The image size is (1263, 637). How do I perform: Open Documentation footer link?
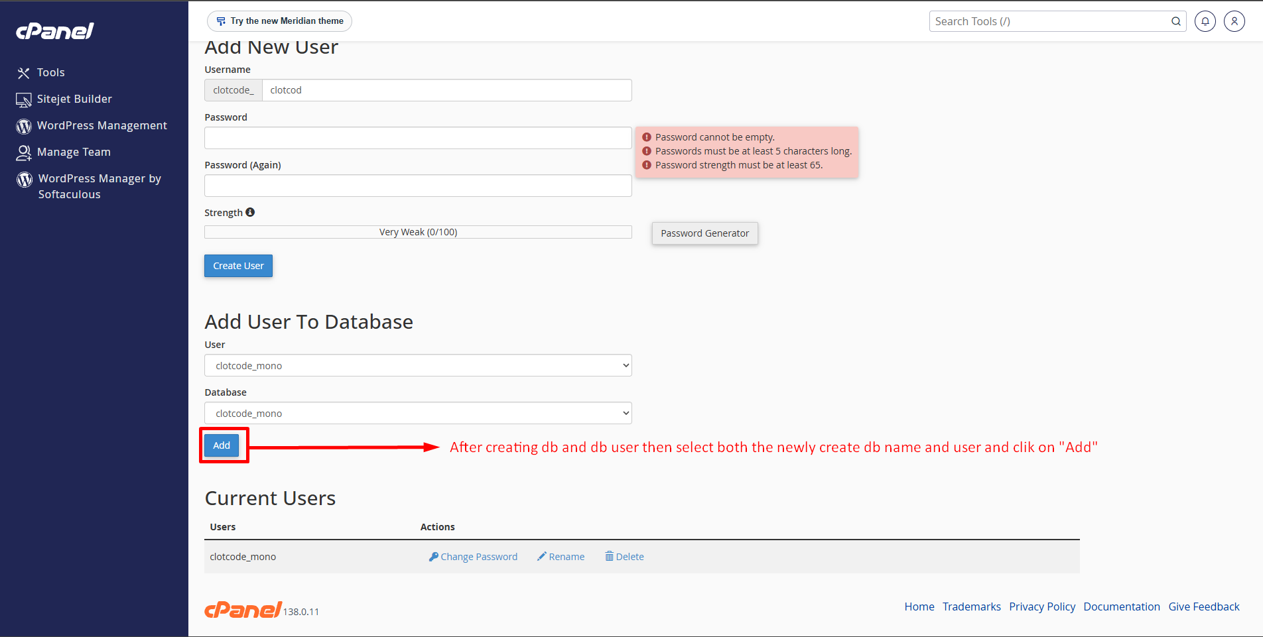[1122, 607]
